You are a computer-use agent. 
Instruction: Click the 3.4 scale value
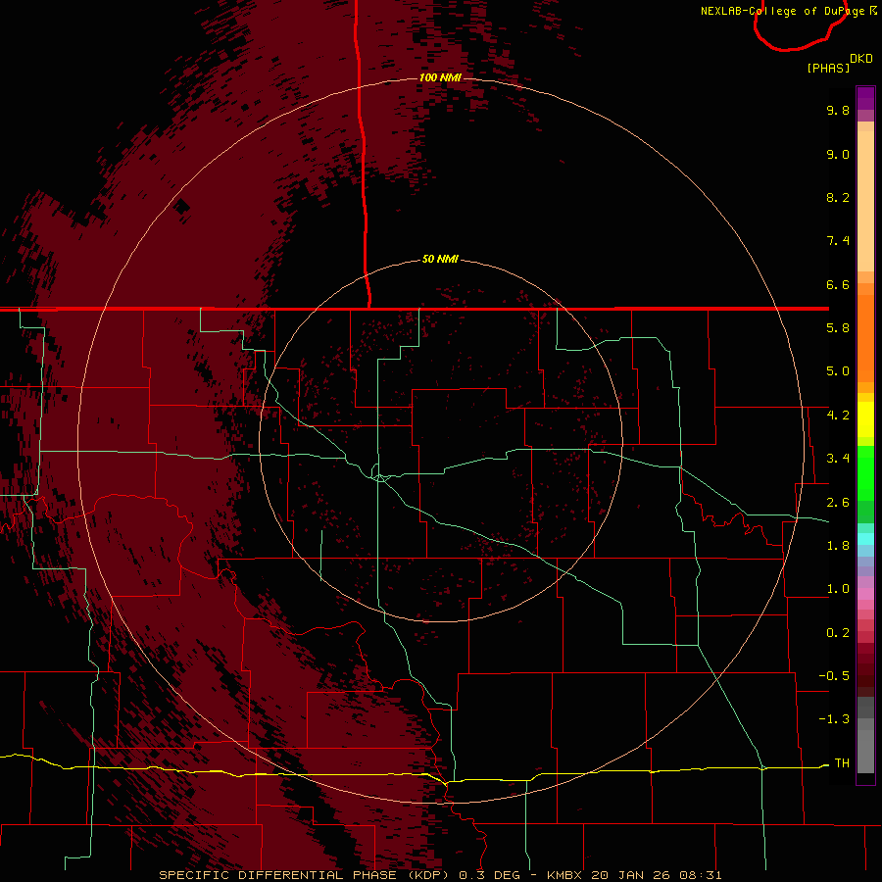(x=838, y=459)
